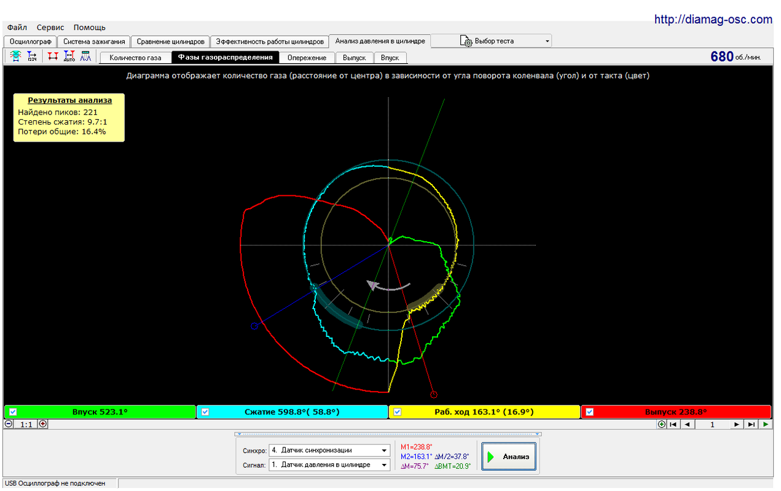Image resolution: width=781 pixels, height=491 pixels.
Task: Click the yellow Раб. ход 163.1° bar
Action: tap(485, 412)
